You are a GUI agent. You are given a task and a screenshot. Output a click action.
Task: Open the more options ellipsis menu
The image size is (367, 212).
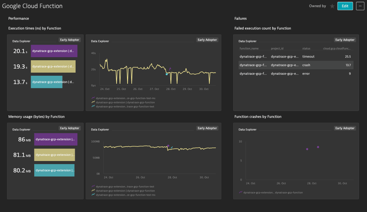(x=360, y=6)
